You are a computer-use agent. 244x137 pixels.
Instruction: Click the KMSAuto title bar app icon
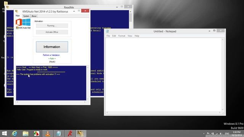pyautogui.click(x=16, y=11)
